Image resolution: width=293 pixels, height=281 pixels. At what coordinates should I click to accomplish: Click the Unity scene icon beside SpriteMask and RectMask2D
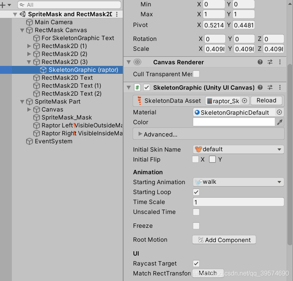point(23,14)
